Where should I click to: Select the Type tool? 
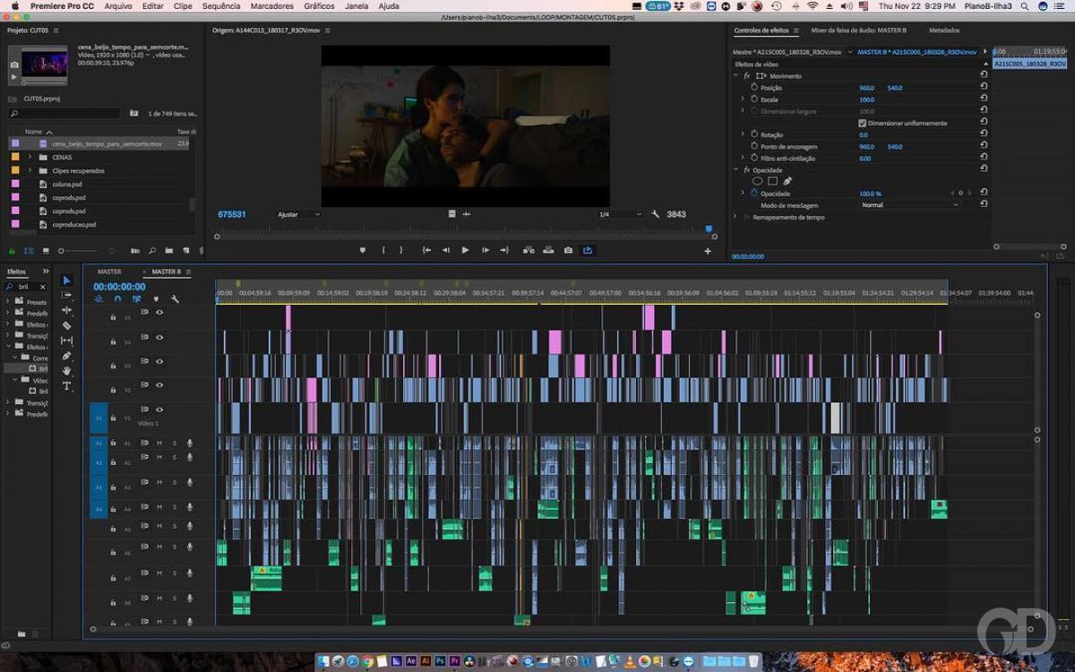click(x=66, y=386)
